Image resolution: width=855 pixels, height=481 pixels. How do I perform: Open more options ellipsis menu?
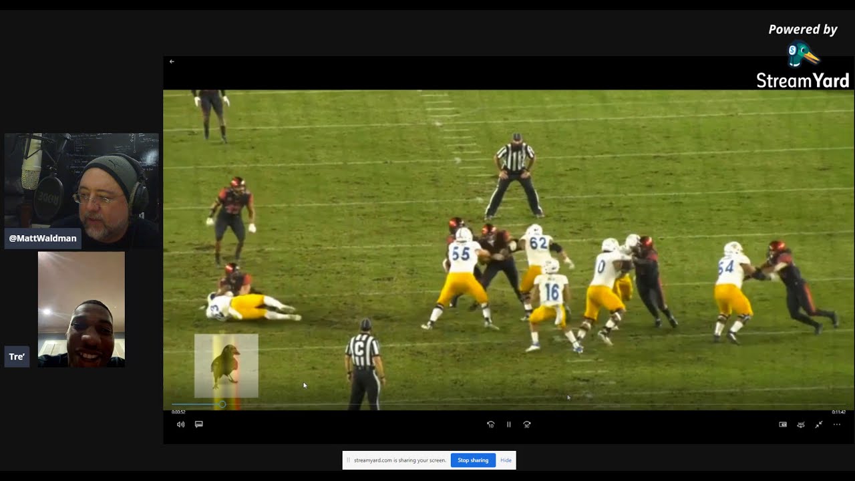tap(836, 424)
